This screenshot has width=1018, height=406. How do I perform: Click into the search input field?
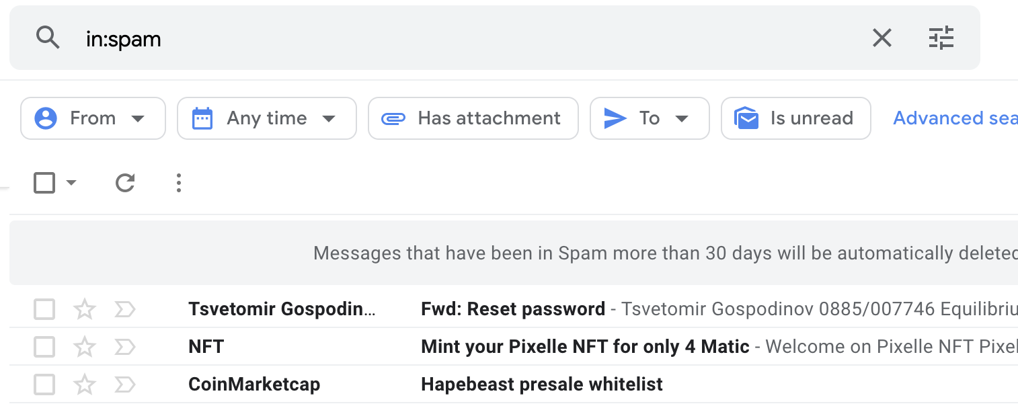point(471,38)
